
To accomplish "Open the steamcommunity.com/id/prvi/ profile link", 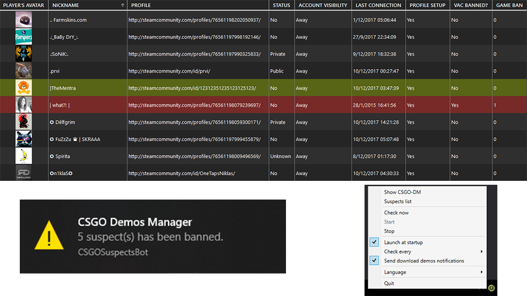I will click(x=169, y=71).
